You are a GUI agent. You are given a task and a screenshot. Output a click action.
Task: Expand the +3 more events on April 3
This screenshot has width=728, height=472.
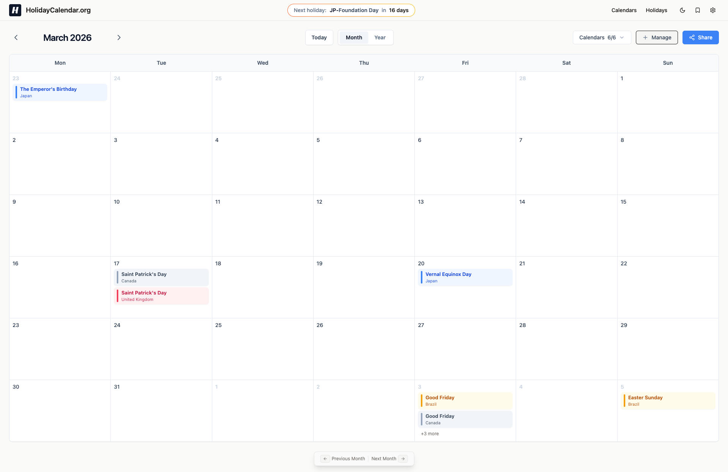point(430,434)
